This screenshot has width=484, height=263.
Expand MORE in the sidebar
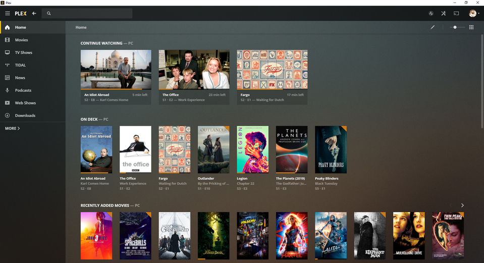pos(12,128)
